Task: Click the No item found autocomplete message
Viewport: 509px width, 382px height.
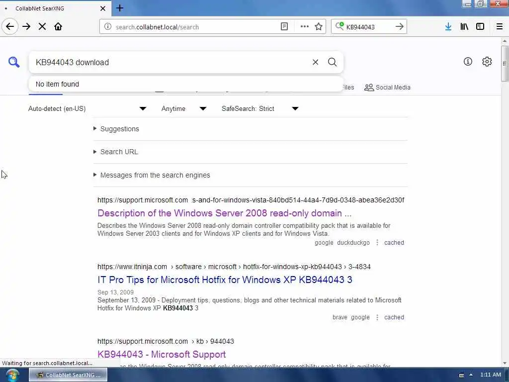Action: point(58,85)
